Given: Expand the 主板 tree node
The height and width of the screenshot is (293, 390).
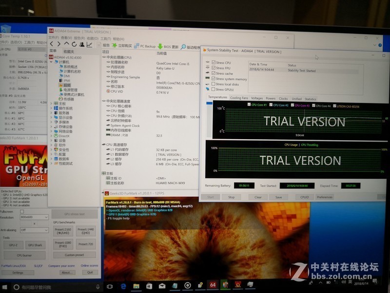Looking at the screenshot, I should coord(51,104).
